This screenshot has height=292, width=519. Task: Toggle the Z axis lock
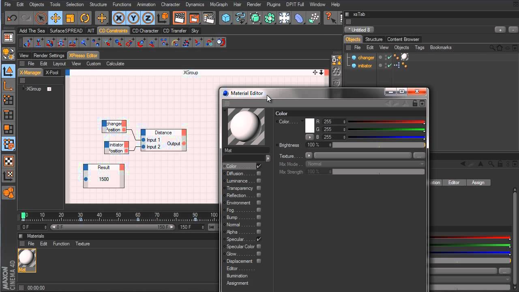(148, 18)
